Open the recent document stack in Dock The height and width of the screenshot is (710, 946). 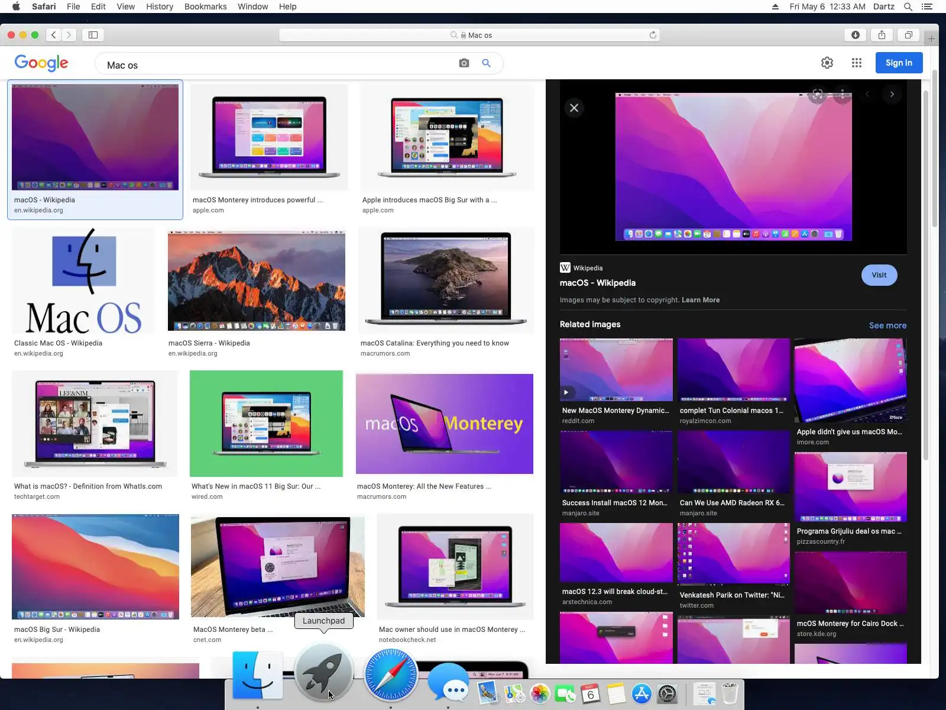coord(704,693)
